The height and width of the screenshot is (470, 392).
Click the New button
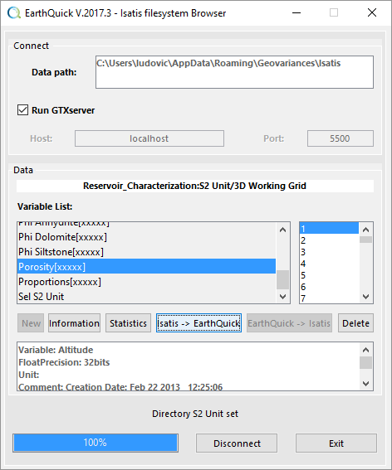tap(31, 323)
